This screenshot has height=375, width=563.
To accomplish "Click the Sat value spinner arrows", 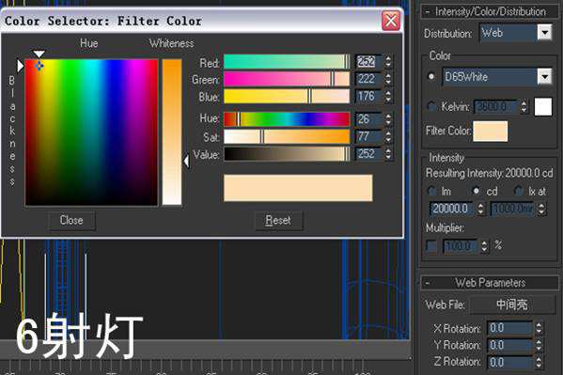I will point(388,136).
